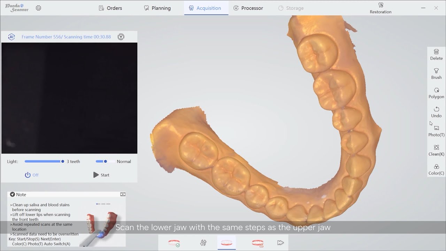Click the Note compass icon

point(13,195)
